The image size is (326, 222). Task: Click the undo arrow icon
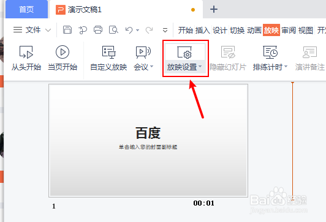pyautogui.click(x=129, y=30)
